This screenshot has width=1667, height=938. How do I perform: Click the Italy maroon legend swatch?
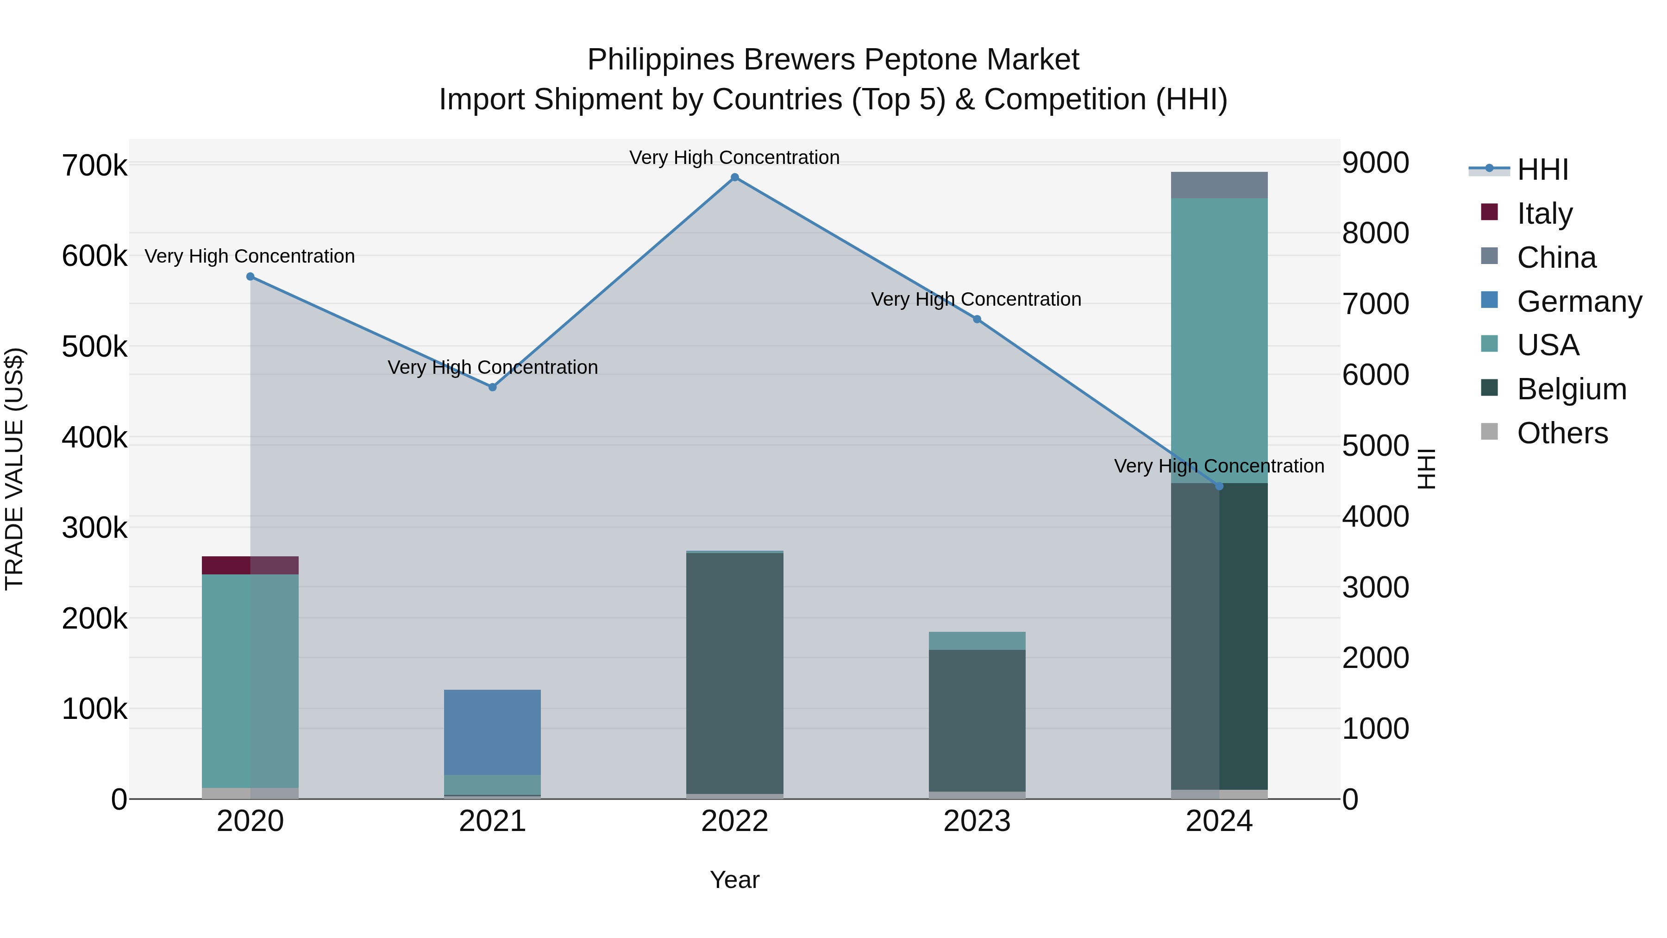click(x=1489, y=212)
